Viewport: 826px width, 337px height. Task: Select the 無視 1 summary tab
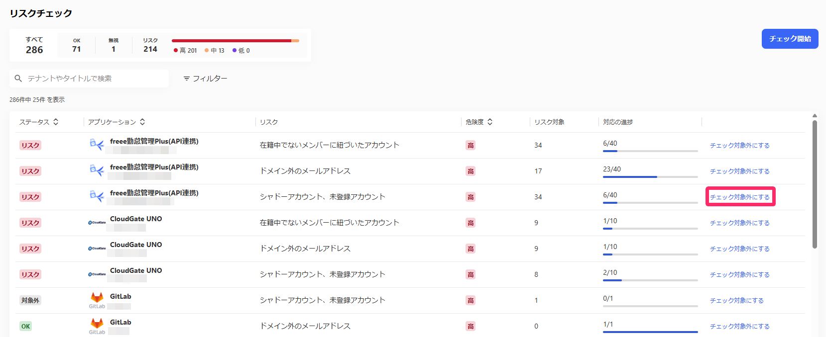pos(114,45)
